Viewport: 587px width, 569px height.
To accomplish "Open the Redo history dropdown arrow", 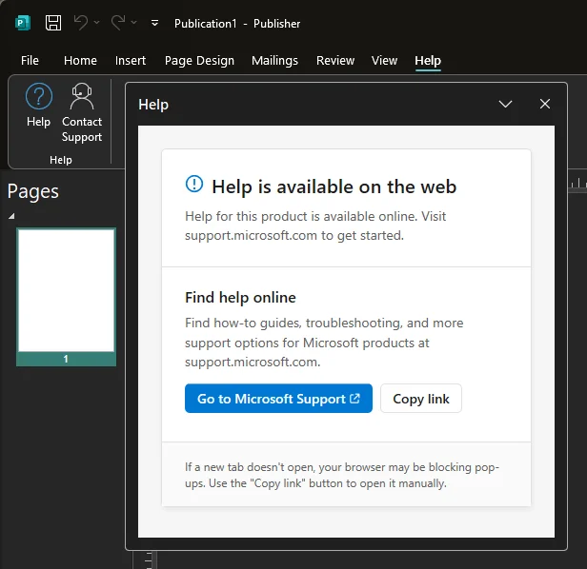I will click(x=133, y=23).
